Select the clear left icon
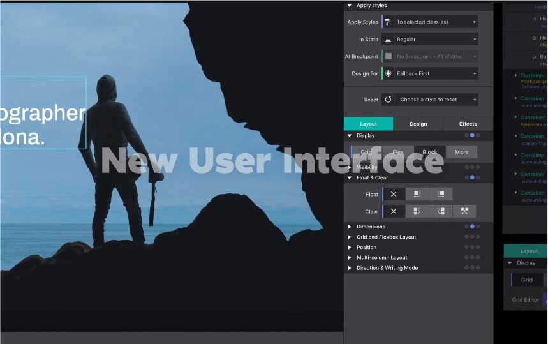 (417, 211)
